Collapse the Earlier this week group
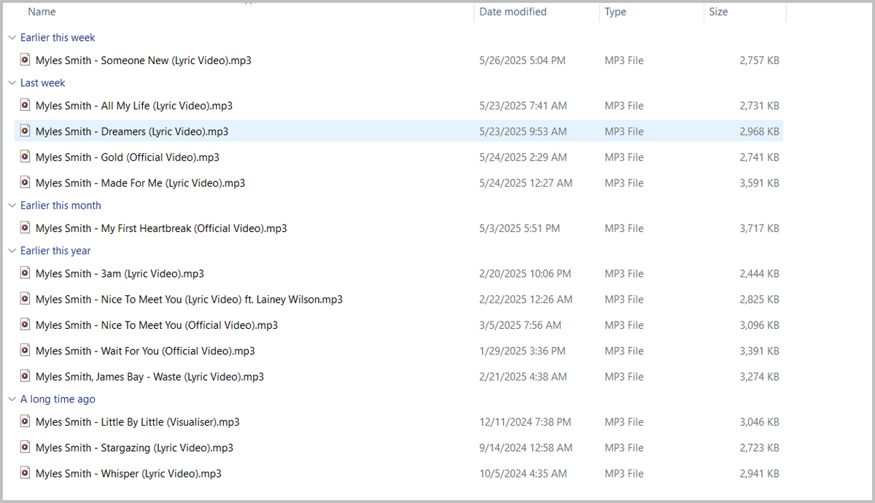This screenshot has height=503, width=875. click(12, 37)
